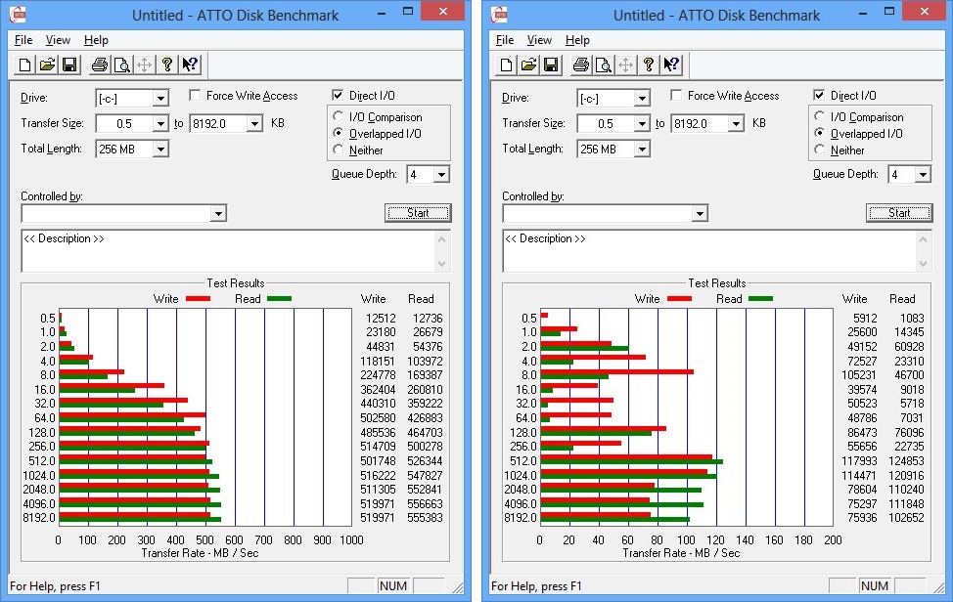The height and width of the screenshot is (602, 953).
Task: Expand the Controlled by dropdown in left window
Action: [219, 214]
